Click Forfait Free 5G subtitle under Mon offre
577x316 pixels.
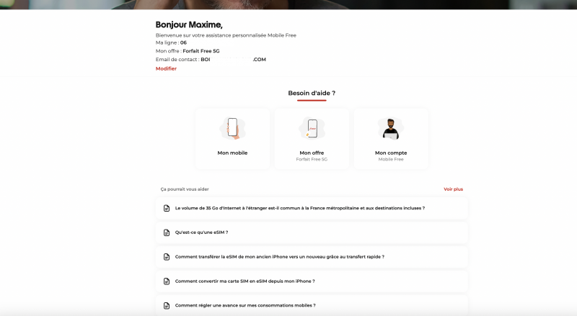[x=312, y=160]
